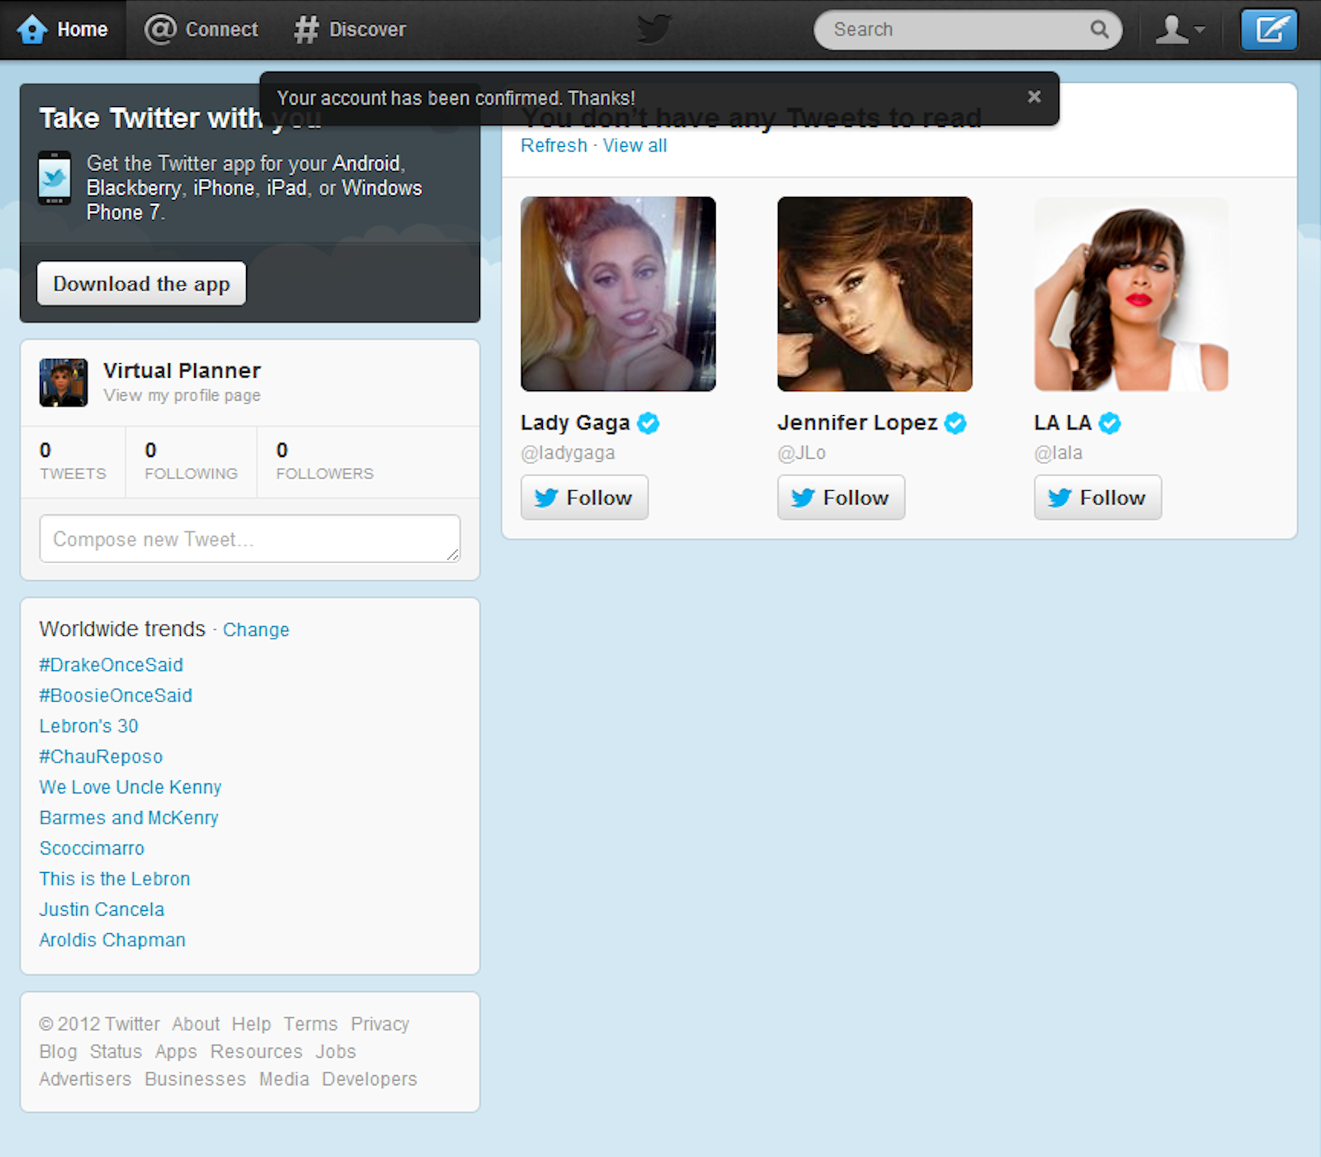Screen dimensions: 1321x1157
Task: Open the Justin Cancela trend
Action: (x=102, y=909)
